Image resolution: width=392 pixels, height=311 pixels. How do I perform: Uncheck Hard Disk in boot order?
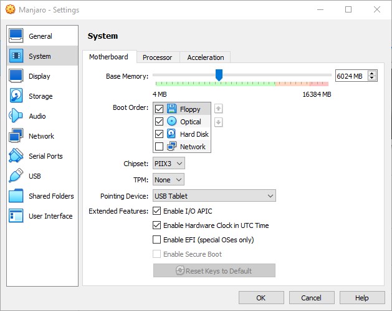(x=160, y=134)
